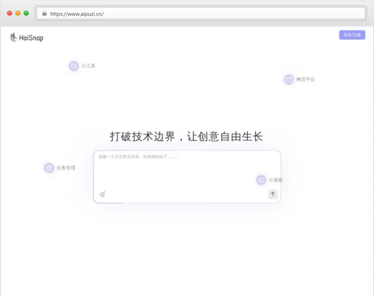Click the 小游戏 label text
This screenshot has height=296, width=374.
pos(276,180)
